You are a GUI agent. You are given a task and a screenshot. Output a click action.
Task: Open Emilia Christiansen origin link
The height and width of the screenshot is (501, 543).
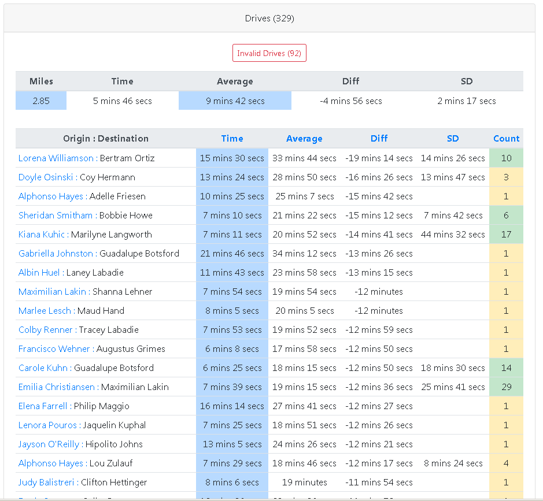click(57, 387)
